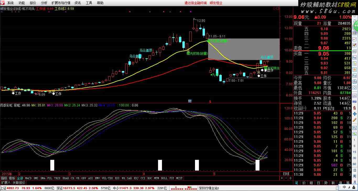Select the 全部 indicator tab
358x191 pixels.
pyautogui.click(x=20, y=178)
